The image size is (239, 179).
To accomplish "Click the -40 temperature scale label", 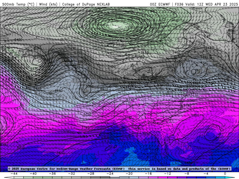I will [33, 174].
